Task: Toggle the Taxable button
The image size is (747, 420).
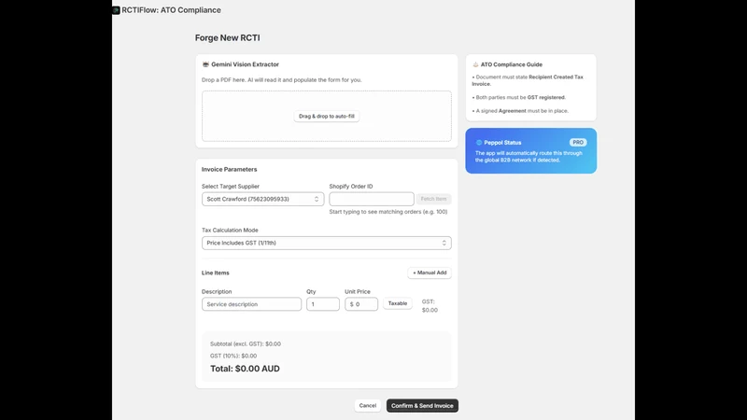Action: click(x=398, y=304)
